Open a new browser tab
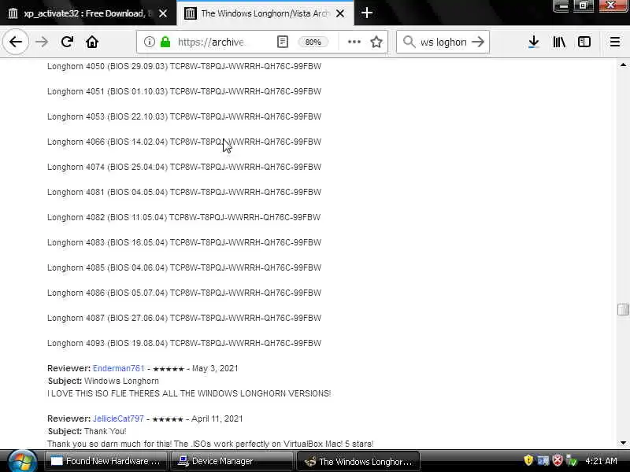Screen dimensions: 630x472 (x=366, y=13)
